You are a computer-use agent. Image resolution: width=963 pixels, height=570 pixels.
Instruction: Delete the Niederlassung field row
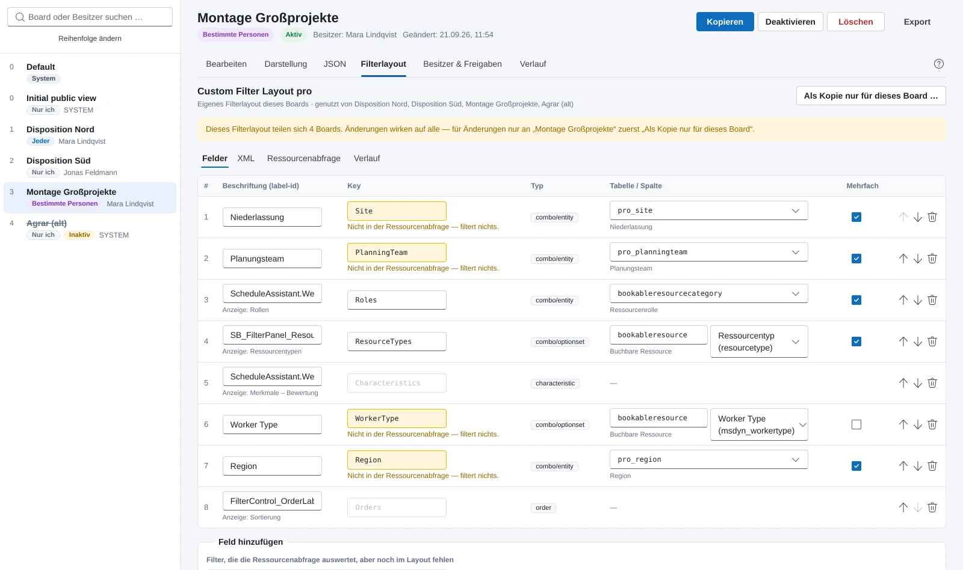(x=932, y=217)
